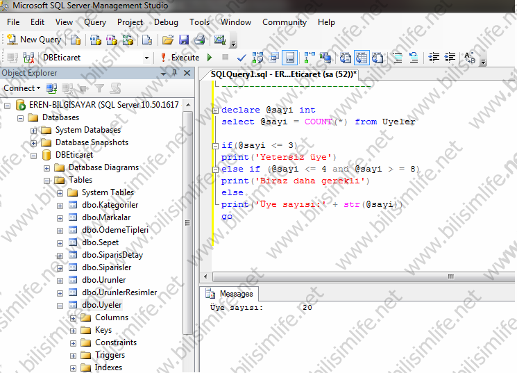Open the File menu
Image resolution: width=517 pixels, height=373 pixels.
(x=13, y=22)
